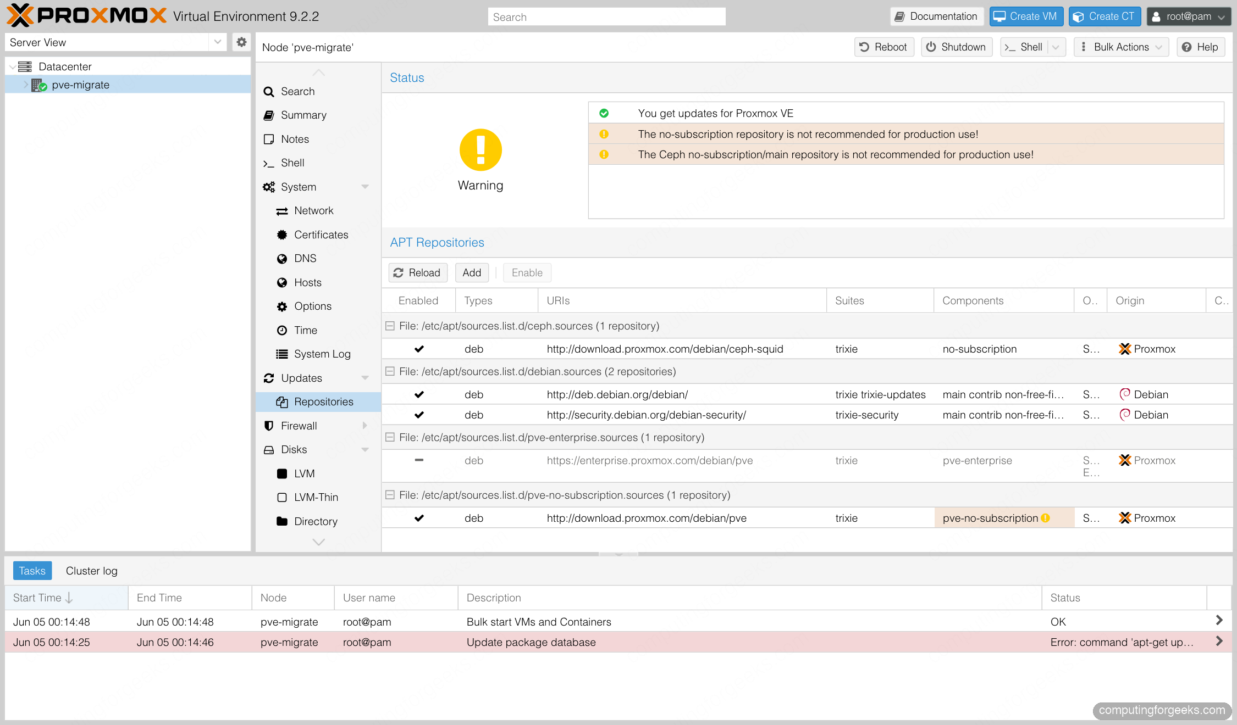Open the Server View settings gear
Image resolution: width=1237 pixels, height=725 pixels.
pyautogui.click(x=241, y=42)
